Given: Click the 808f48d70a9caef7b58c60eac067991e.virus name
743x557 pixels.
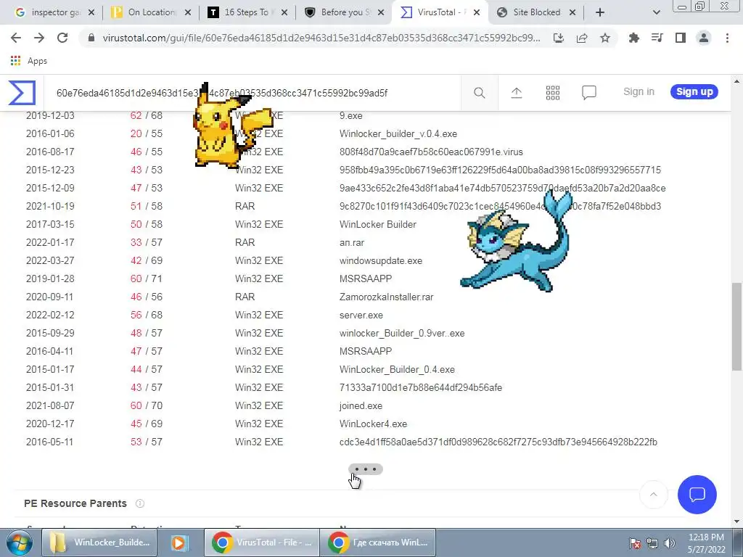Looking at the screenshot, I should (431, 152).
